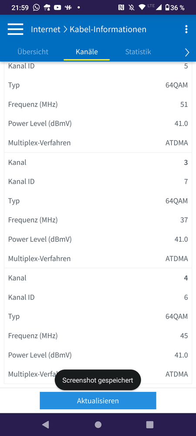This screenshot has width=196, height=436.
Task: Tap the Android home circle icon
Action: click(x=98, y=424)
